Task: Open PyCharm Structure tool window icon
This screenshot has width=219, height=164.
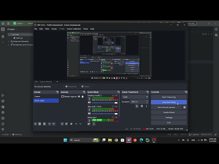Action: (3, 37)
